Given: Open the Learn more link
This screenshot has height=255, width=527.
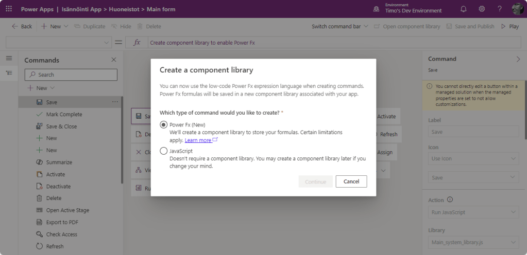Looking at the screenshot, I should pos(198,140).
